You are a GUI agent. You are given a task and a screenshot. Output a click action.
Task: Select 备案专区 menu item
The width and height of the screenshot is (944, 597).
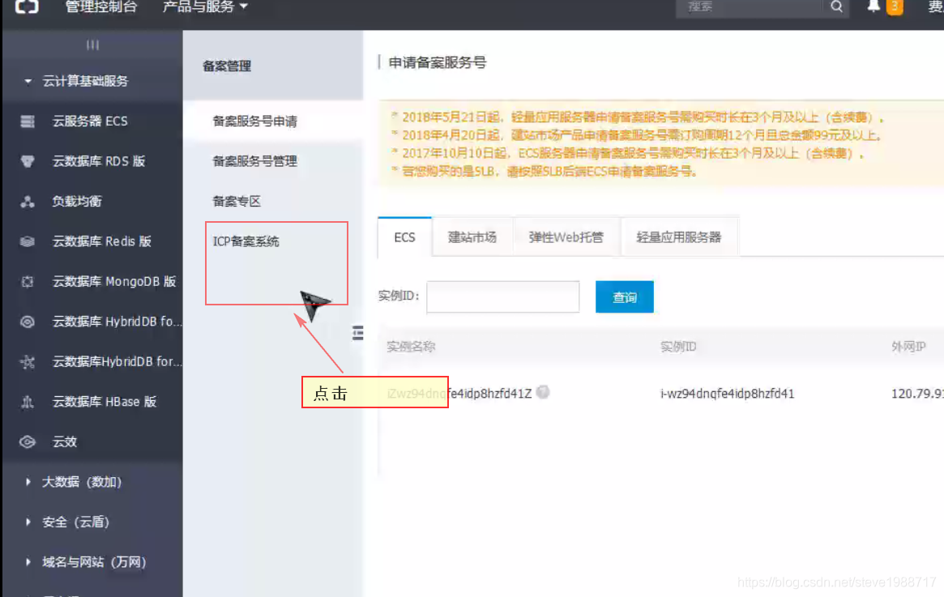237,201
